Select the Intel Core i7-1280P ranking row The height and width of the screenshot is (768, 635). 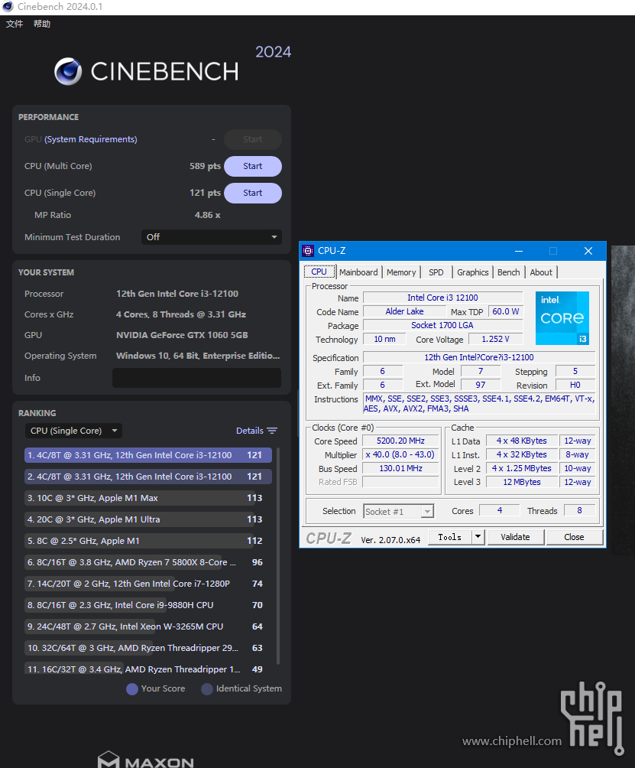point(147,584)
